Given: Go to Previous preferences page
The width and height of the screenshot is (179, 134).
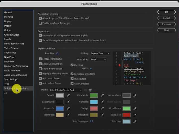Looking at the screenshot, I should click(166, 24).
